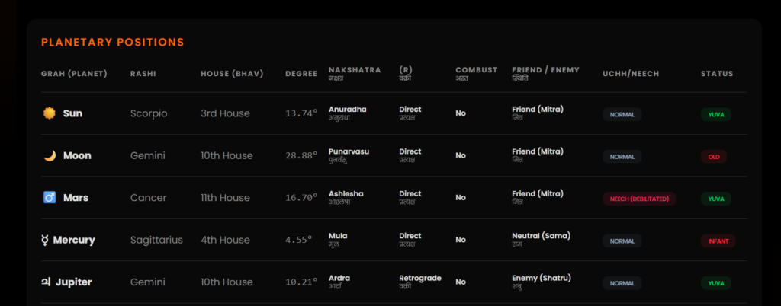This screenshot has height=306, width=781.
Task: Click the NAKSHATRA column header
Action: (355, 70)
